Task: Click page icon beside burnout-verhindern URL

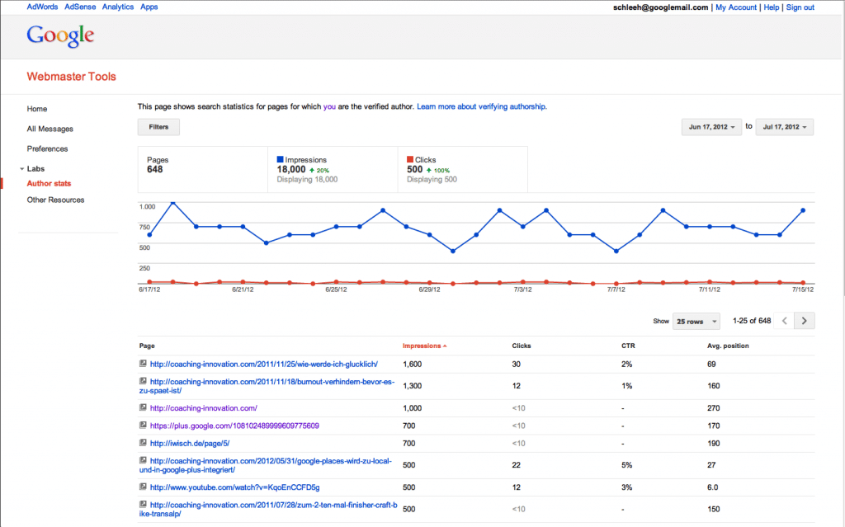Action: pos(143,381)
